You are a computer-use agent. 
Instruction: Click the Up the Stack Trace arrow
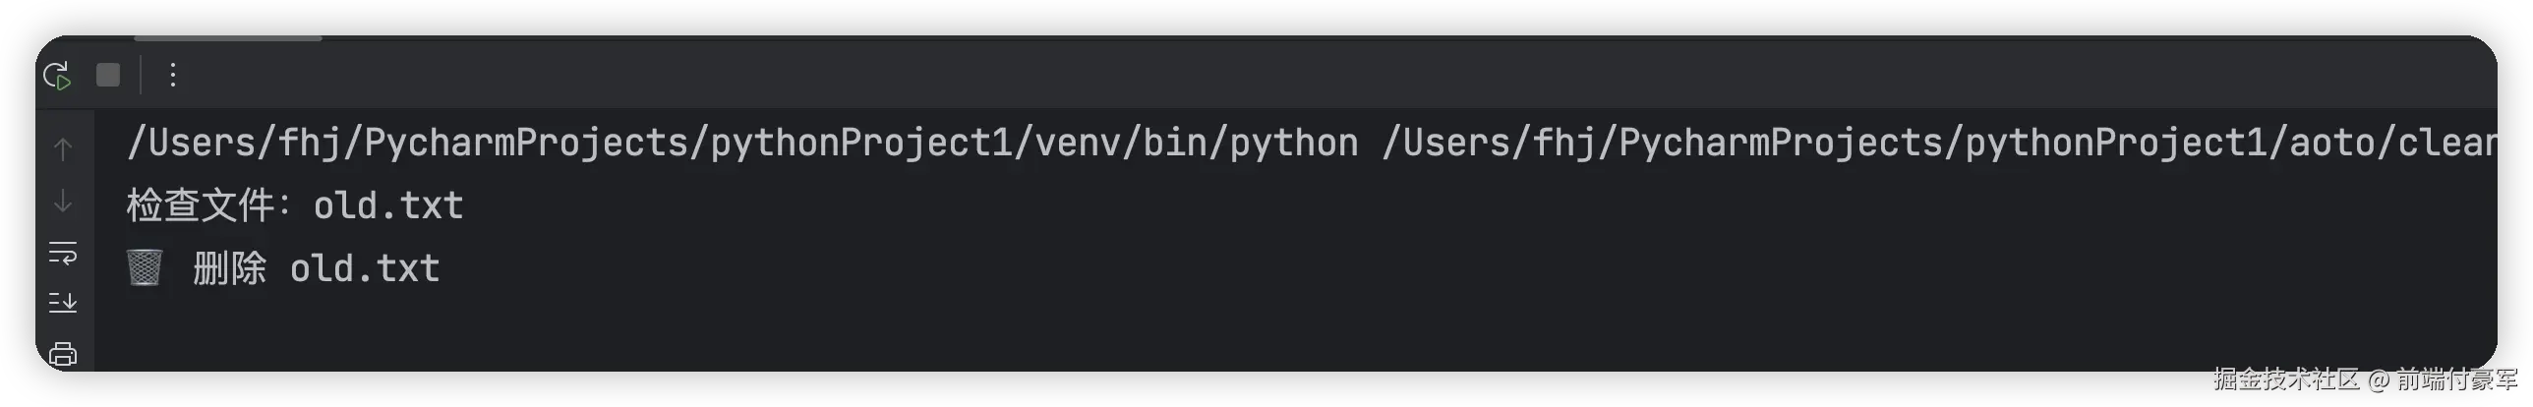coord(63,149)
